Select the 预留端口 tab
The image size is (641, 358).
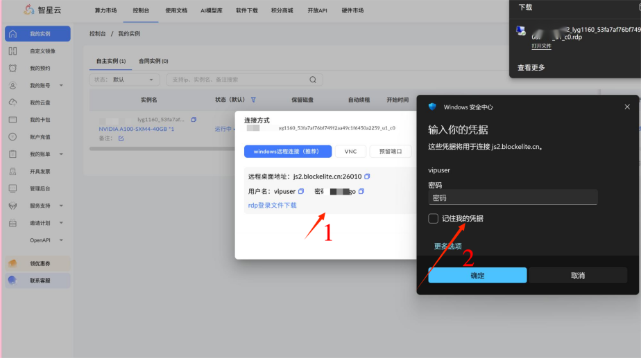point(391,152)
